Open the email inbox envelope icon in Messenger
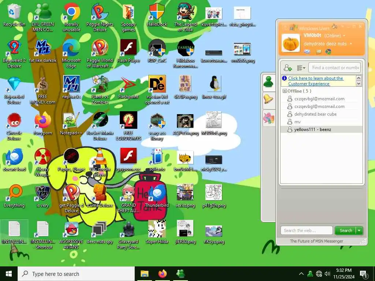Image resolution: width=375 pixels, height=281 pixels. (307, 51)
